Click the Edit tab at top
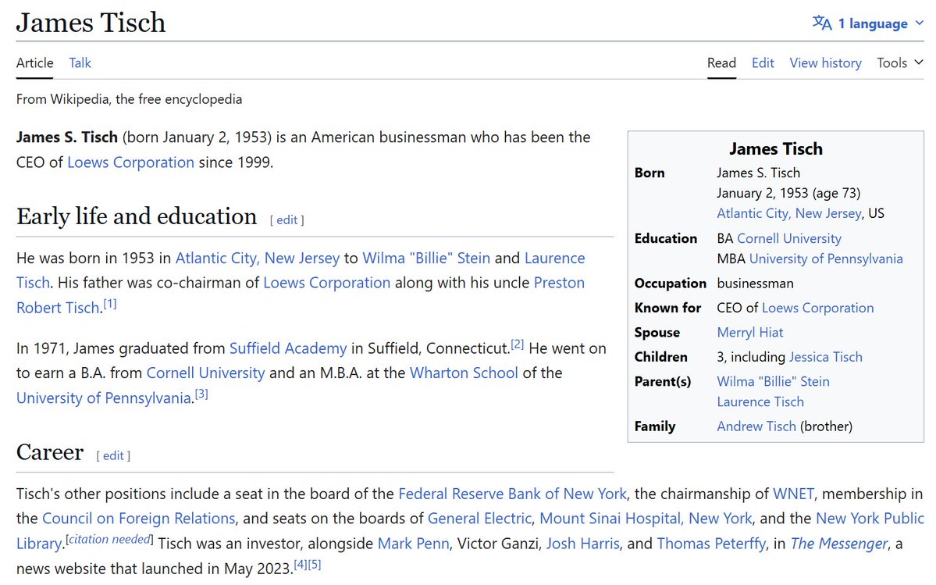This screenshot has width=936, height=585. 763,63
